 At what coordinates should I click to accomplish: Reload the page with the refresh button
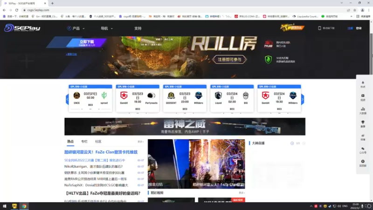[x=17, y=10]
